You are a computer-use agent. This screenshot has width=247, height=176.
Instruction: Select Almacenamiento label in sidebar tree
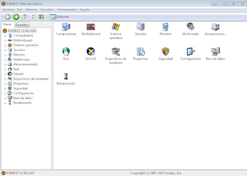[x=25, y=64]
